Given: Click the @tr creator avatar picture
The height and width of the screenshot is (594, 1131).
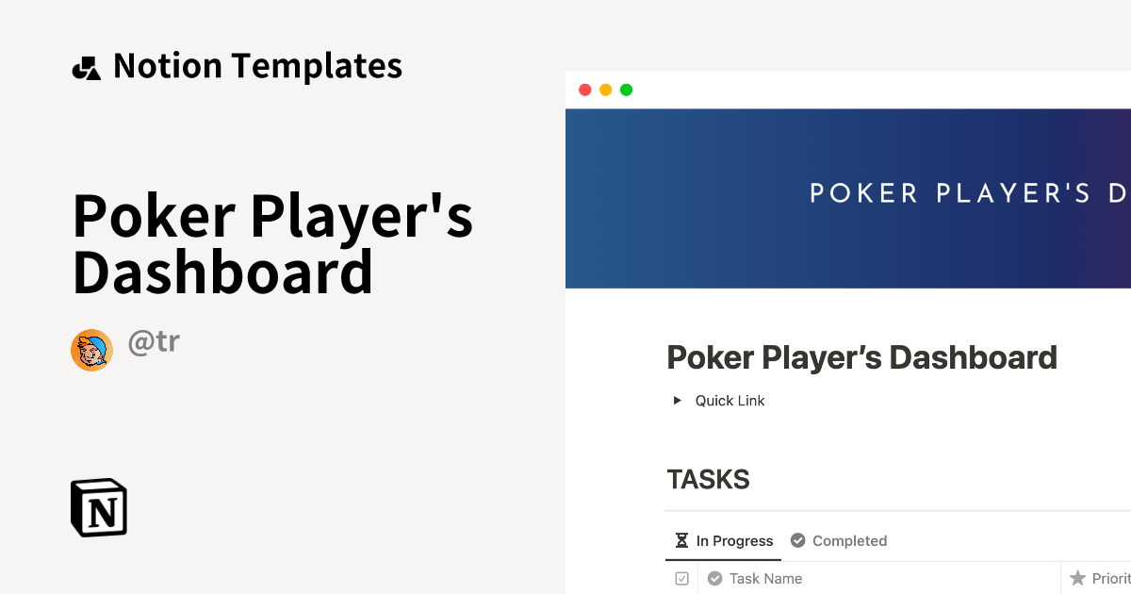Looking at the screenshot, I should point(91,349).
